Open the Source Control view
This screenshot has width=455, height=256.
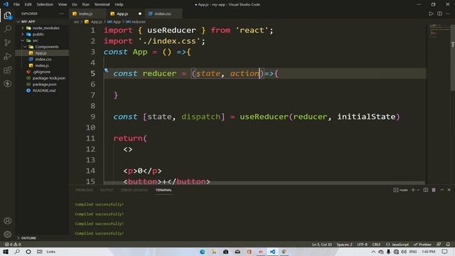point(8,43)
